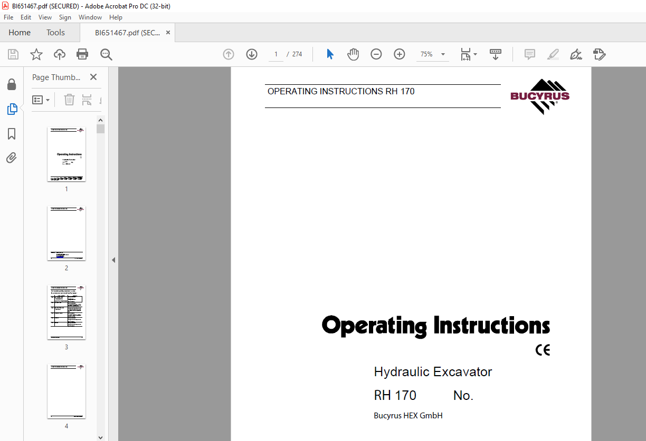Open the Help menu

click(116, 17)
